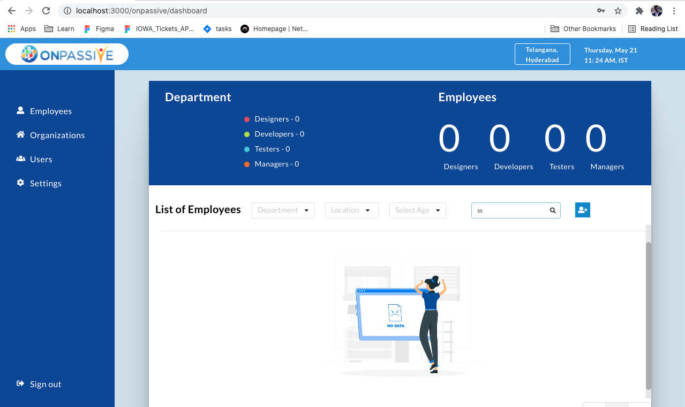Open the Figma bookmark
This screenshot has width=685, height=407.
click(x=99, y=28)
